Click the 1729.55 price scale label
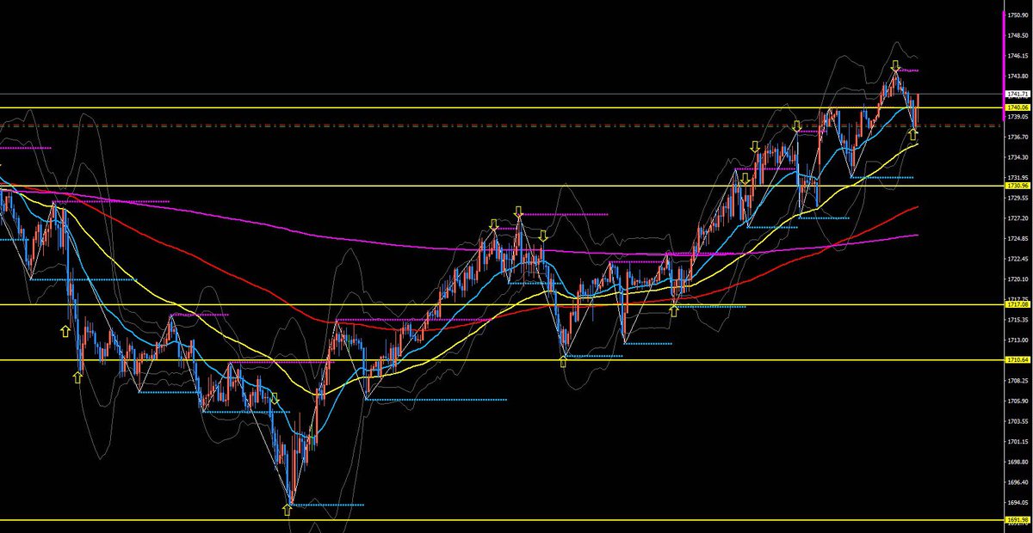 [x=1018, y=198]
